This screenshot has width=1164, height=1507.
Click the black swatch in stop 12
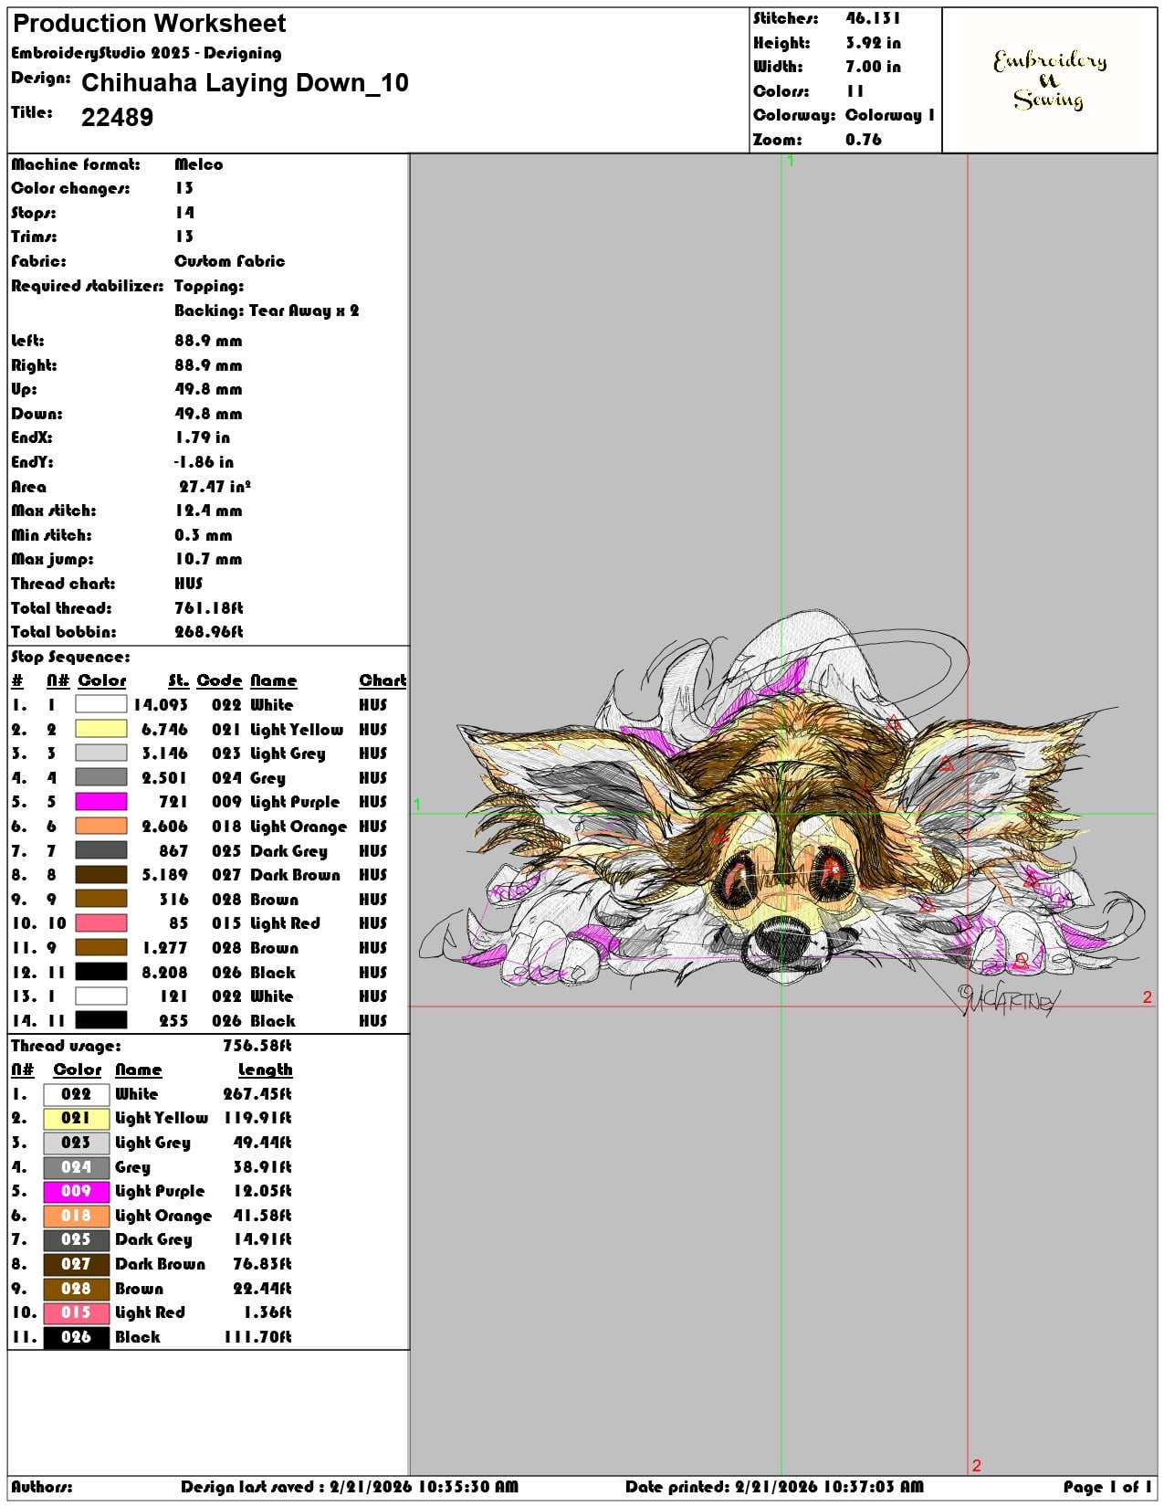(100, 972)
